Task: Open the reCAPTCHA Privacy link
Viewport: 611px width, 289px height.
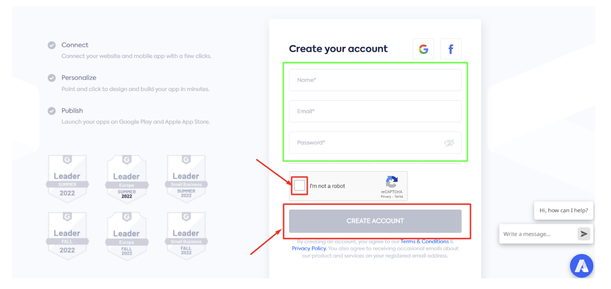Action: [385, 197]
